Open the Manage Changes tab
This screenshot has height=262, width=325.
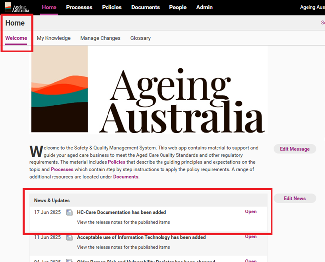(x=100, y=38)
